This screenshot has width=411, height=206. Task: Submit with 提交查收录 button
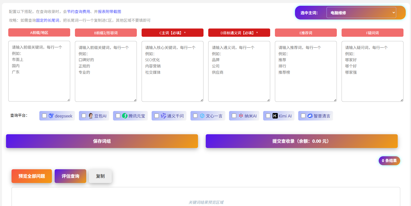click(x=302, y=141)
